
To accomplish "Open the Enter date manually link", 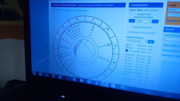I will tap(143, 27).
